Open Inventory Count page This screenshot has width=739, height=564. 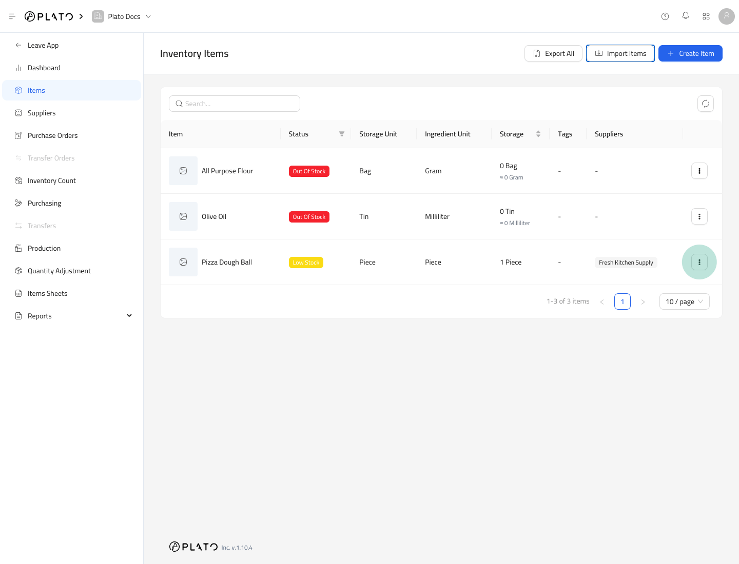tap(72, 180)
